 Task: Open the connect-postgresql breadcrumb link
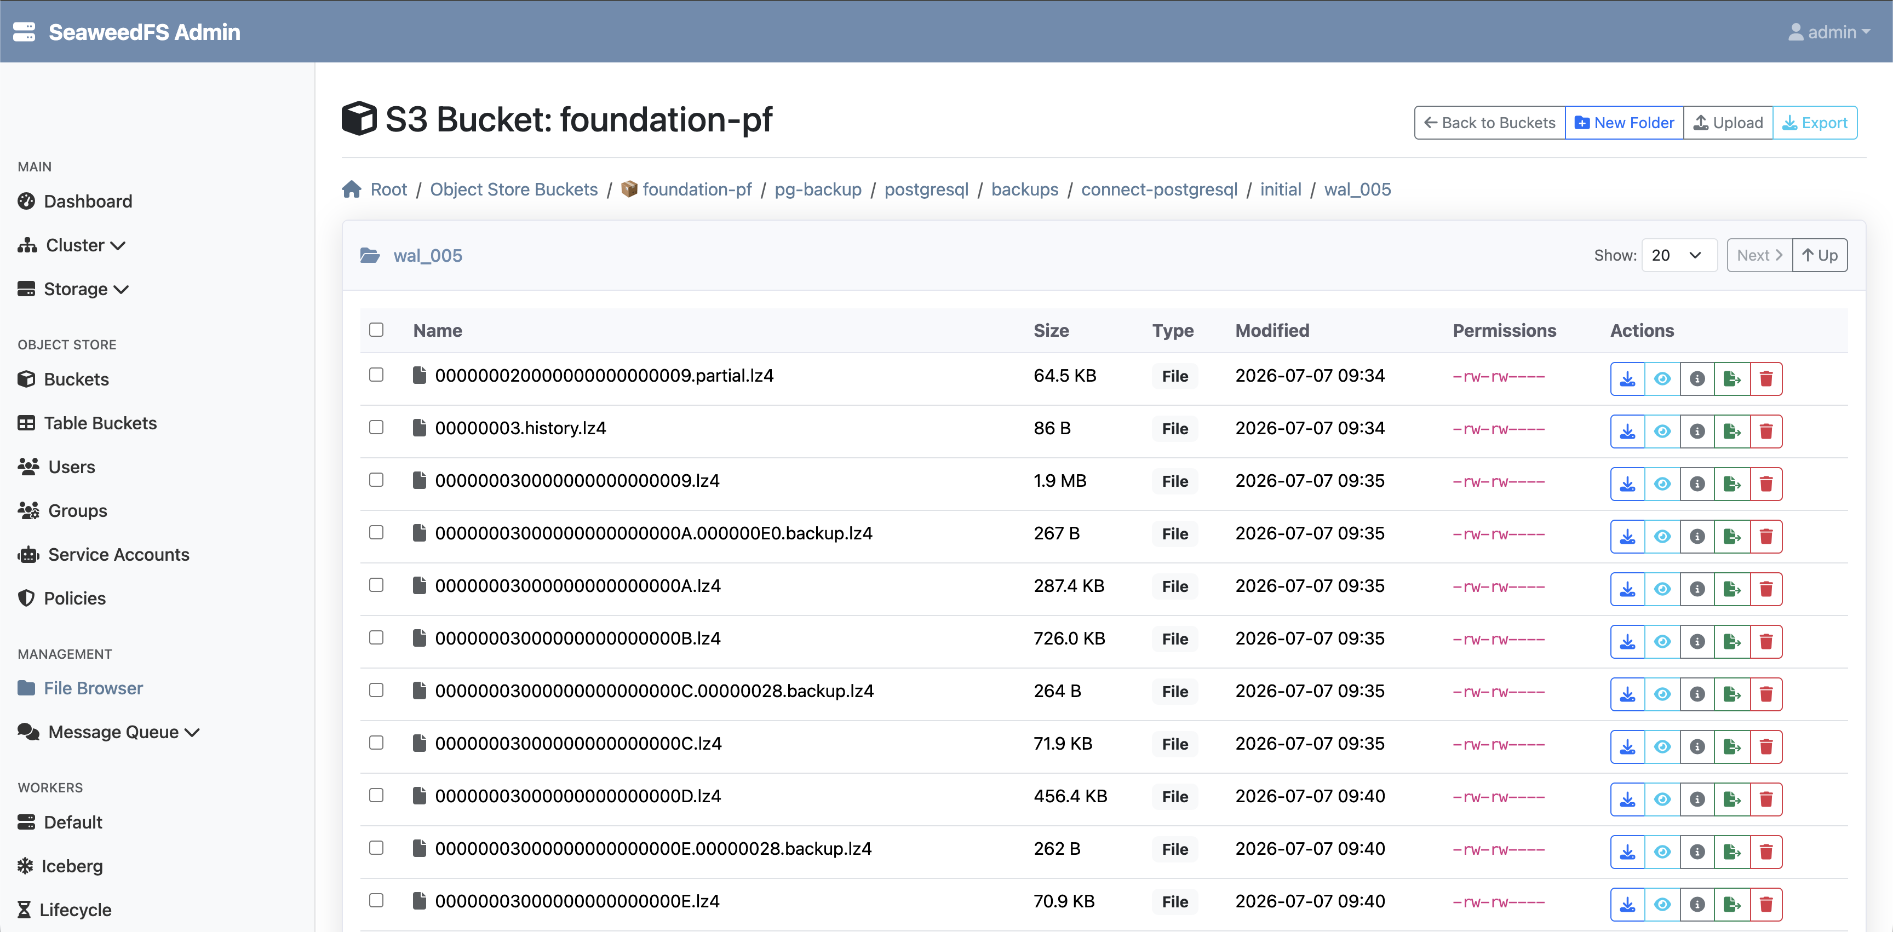click(1159, 189)
